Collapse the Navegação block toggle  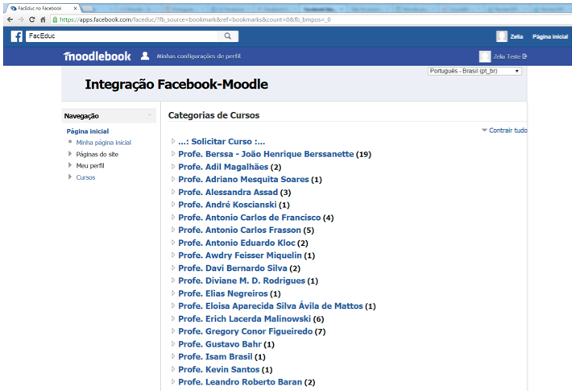coord(150,115)
